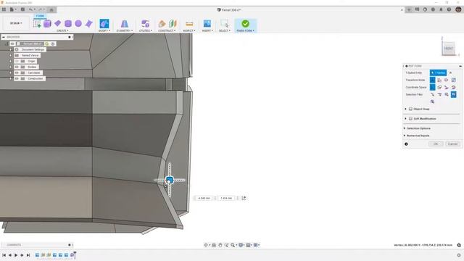The image size is (464, 261).
Task: Select the Create Sketch tool icon
Action: coord(37,24)
